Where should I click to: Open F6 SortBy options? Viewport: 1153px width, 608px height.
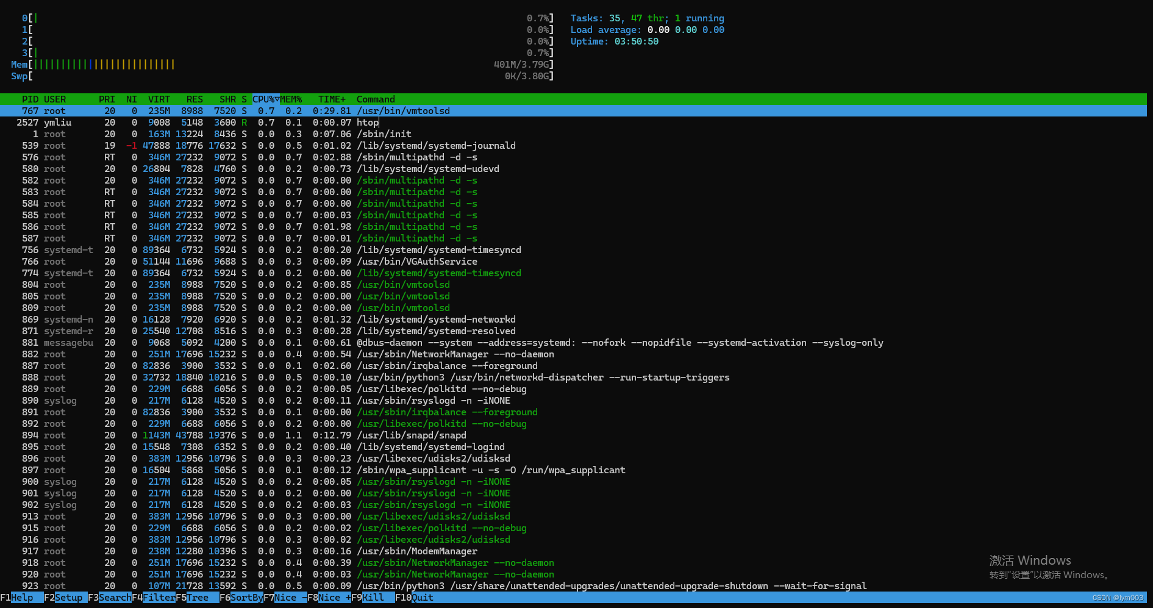coord(241,598)
